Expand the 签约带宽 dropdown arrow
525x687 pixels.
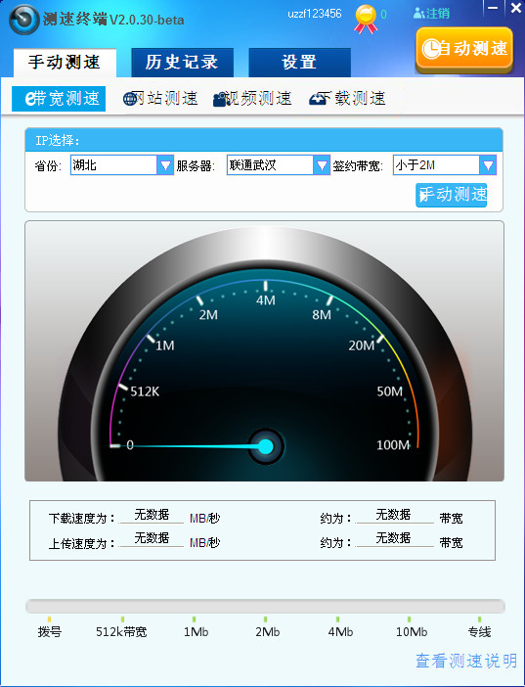488,165
